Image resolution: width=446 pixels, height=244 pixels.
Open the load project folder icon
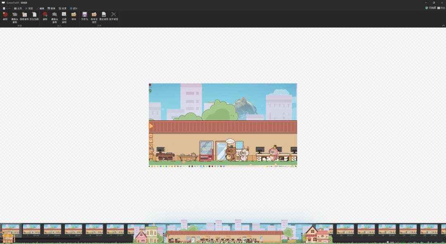[94, 17]
